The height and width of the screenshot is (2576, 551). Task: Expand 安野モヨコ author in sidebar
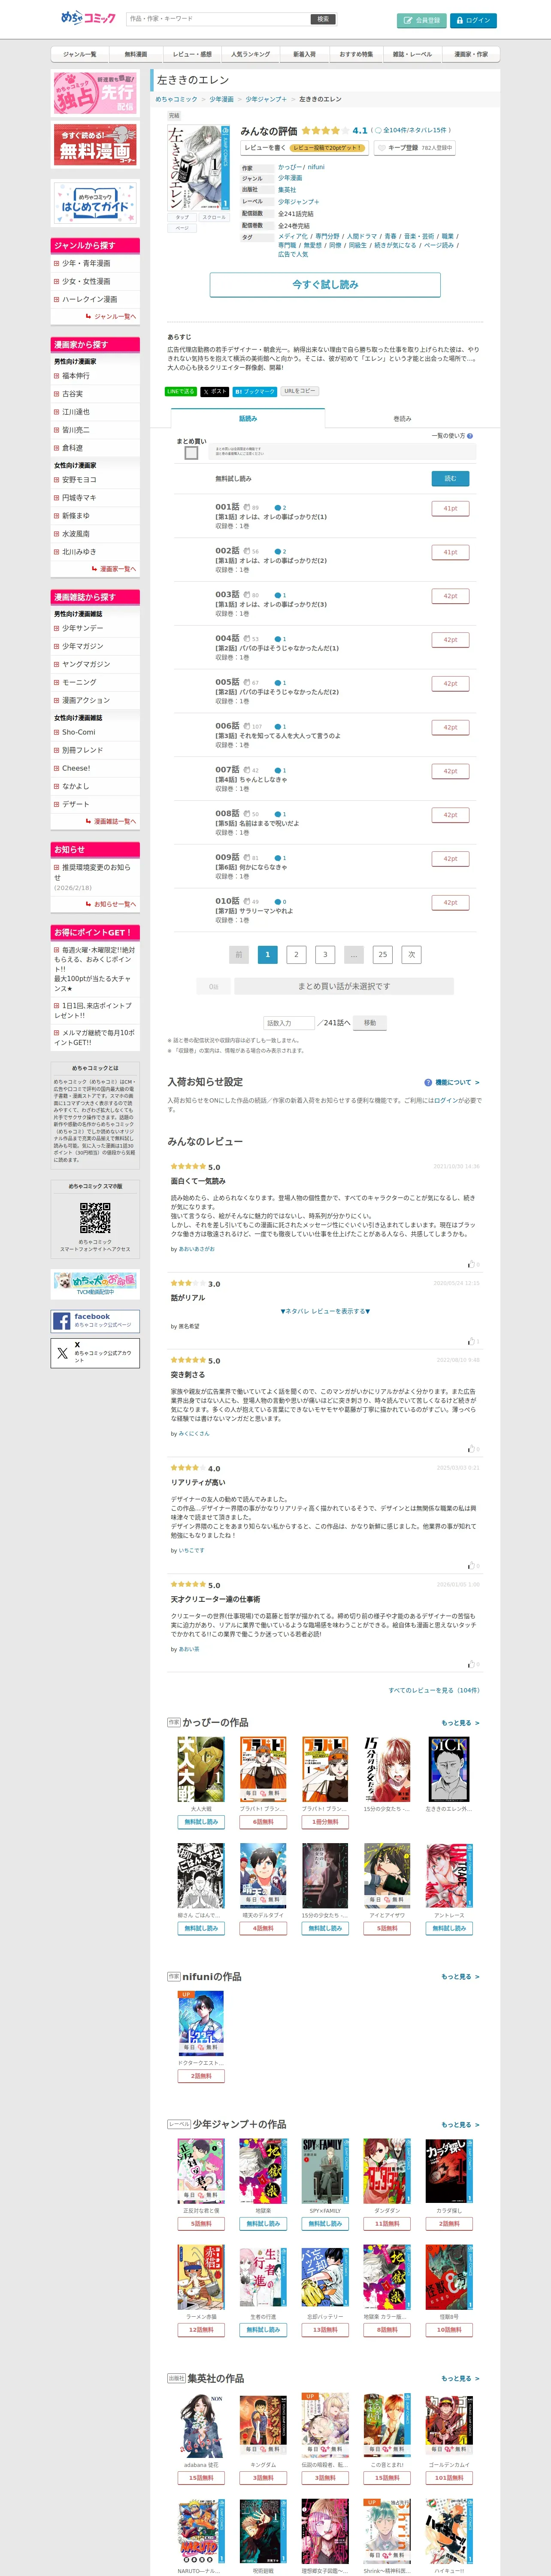[95, 480]
